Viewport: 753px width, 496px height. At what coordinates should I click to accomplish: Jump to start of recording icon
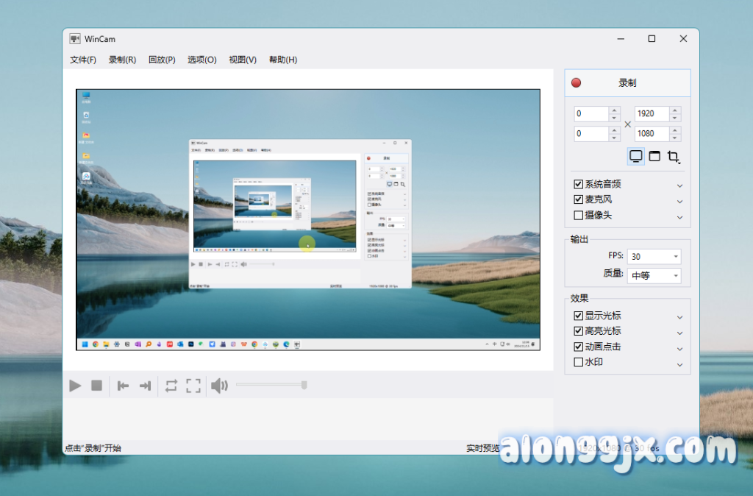124,386
